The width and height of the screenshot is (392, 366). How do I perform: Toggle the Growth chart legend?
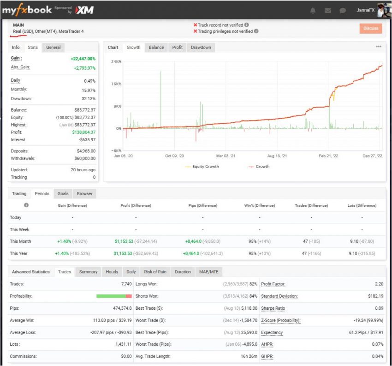pos(262,167)
